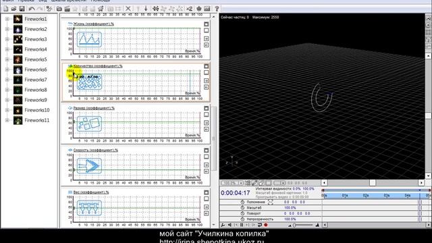The image size is (432, 243).
Task: Toggle checkbox on Скорость graph panel
Action: (x=207, y=157)
